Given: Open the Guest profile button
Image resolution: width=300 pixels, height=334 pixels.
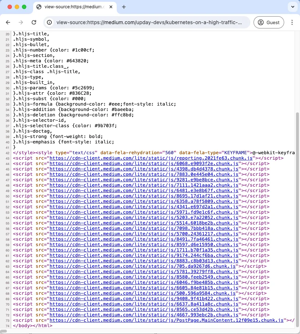Looking at the screenshot, I should [268, 22].
